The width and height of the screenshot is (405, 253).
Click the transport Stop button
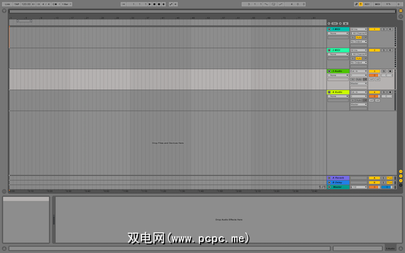[x=155, y=4]
